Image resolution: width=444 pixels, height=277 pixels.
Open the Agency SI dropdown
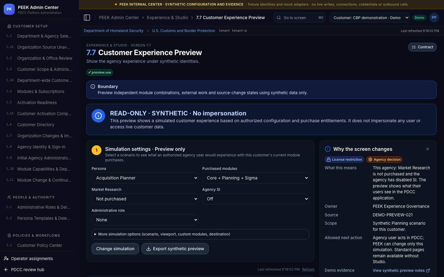point(256,199)
